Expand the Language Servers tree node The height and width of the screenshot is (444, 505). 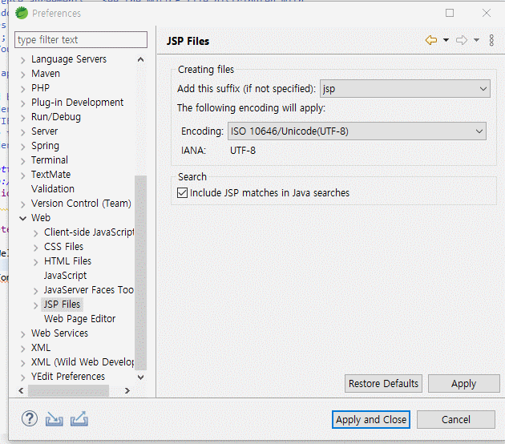[23, 60]
